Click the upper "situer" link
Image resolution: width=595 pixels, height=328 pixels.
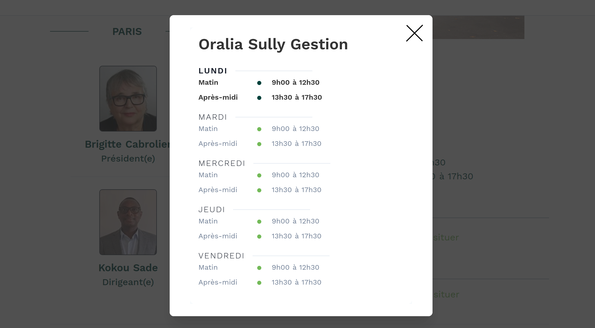(446, 238)
